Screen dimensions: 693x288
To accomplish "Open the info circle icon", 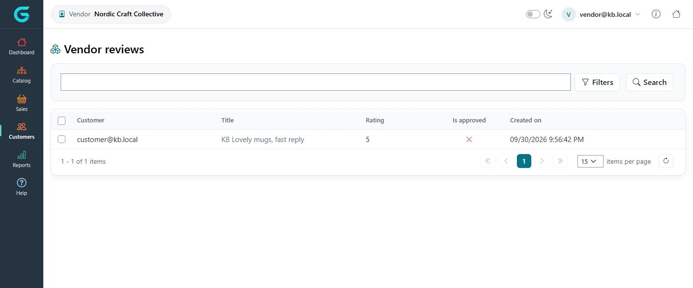I will 656,14.
